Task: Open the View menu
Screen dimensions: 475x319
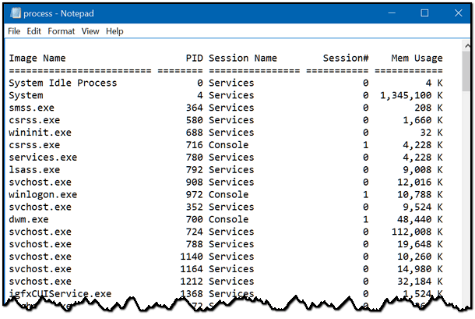Action: pyautogui.click(x=90, y=31)
